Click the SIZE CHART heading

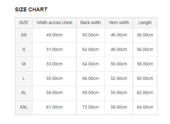click(x=31, y=10)
